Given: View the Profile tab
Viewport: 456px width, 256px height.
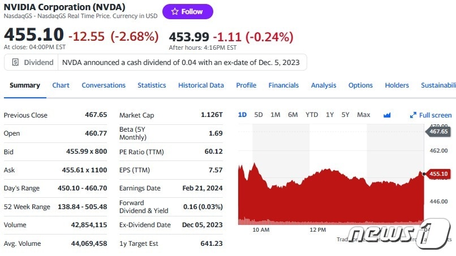Looking at the screenshot, I should point(246,85).
